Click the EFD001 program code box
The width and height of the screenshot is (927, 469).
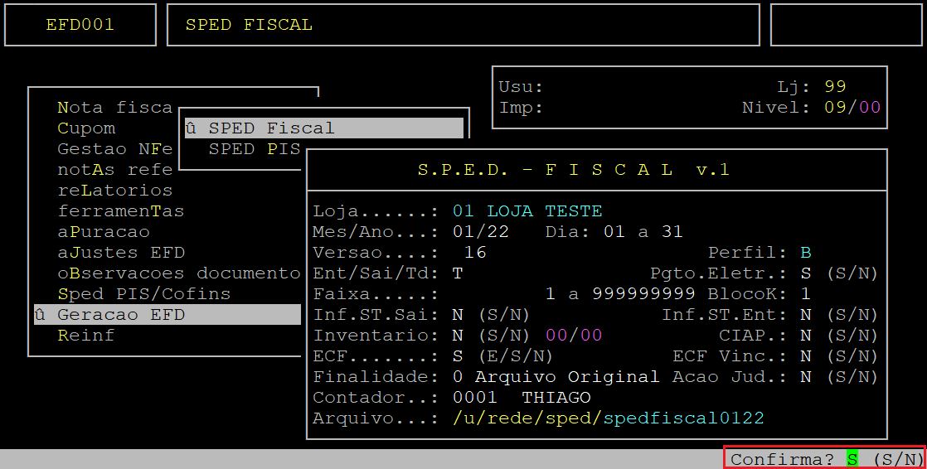tap(80, 25)
